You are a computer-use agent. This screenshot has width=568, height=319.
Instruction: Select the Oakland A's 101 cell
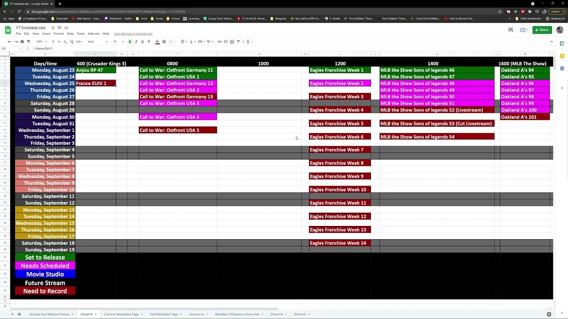click(525, 117)
